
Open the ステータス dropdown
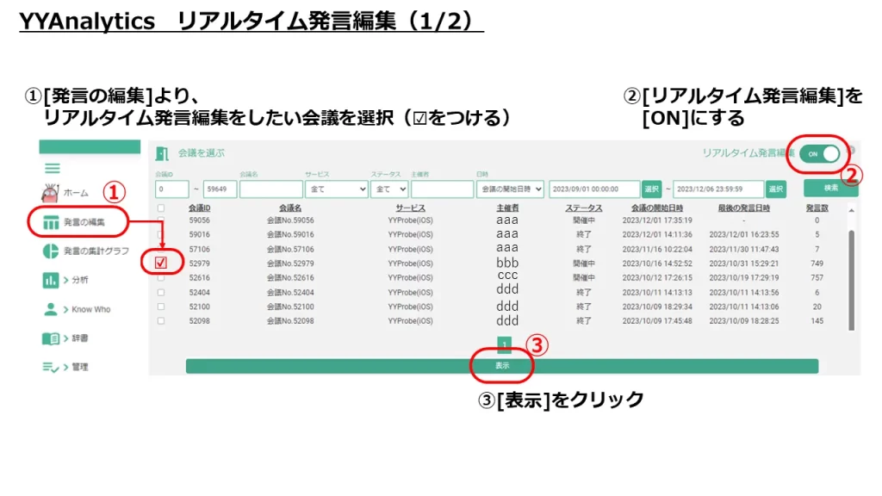pyautogui.click(x=389, y=189)
